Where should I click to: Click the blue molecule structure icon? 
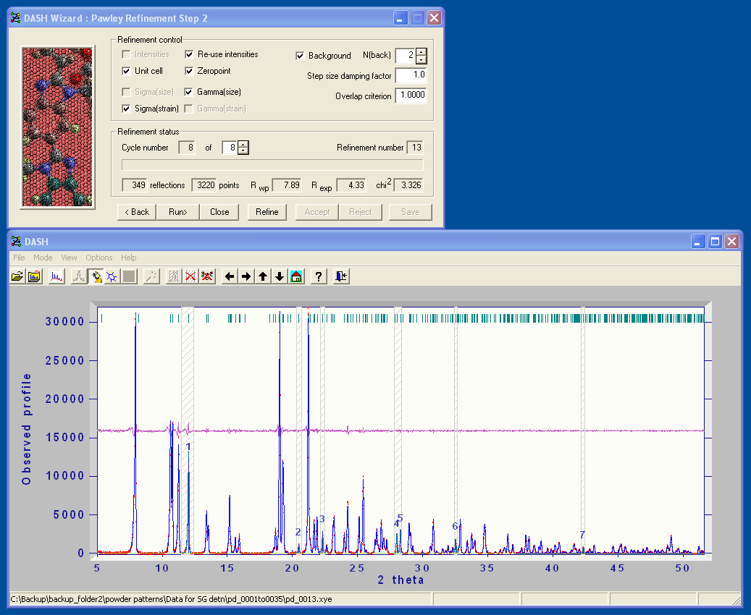click(x=112, y=276)
